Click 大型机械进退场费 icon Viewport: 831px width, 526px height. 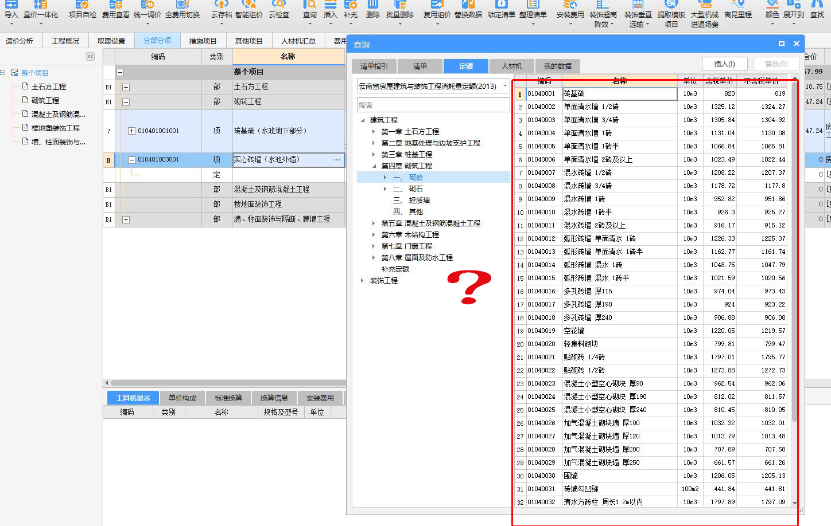(x=705, y=14)
